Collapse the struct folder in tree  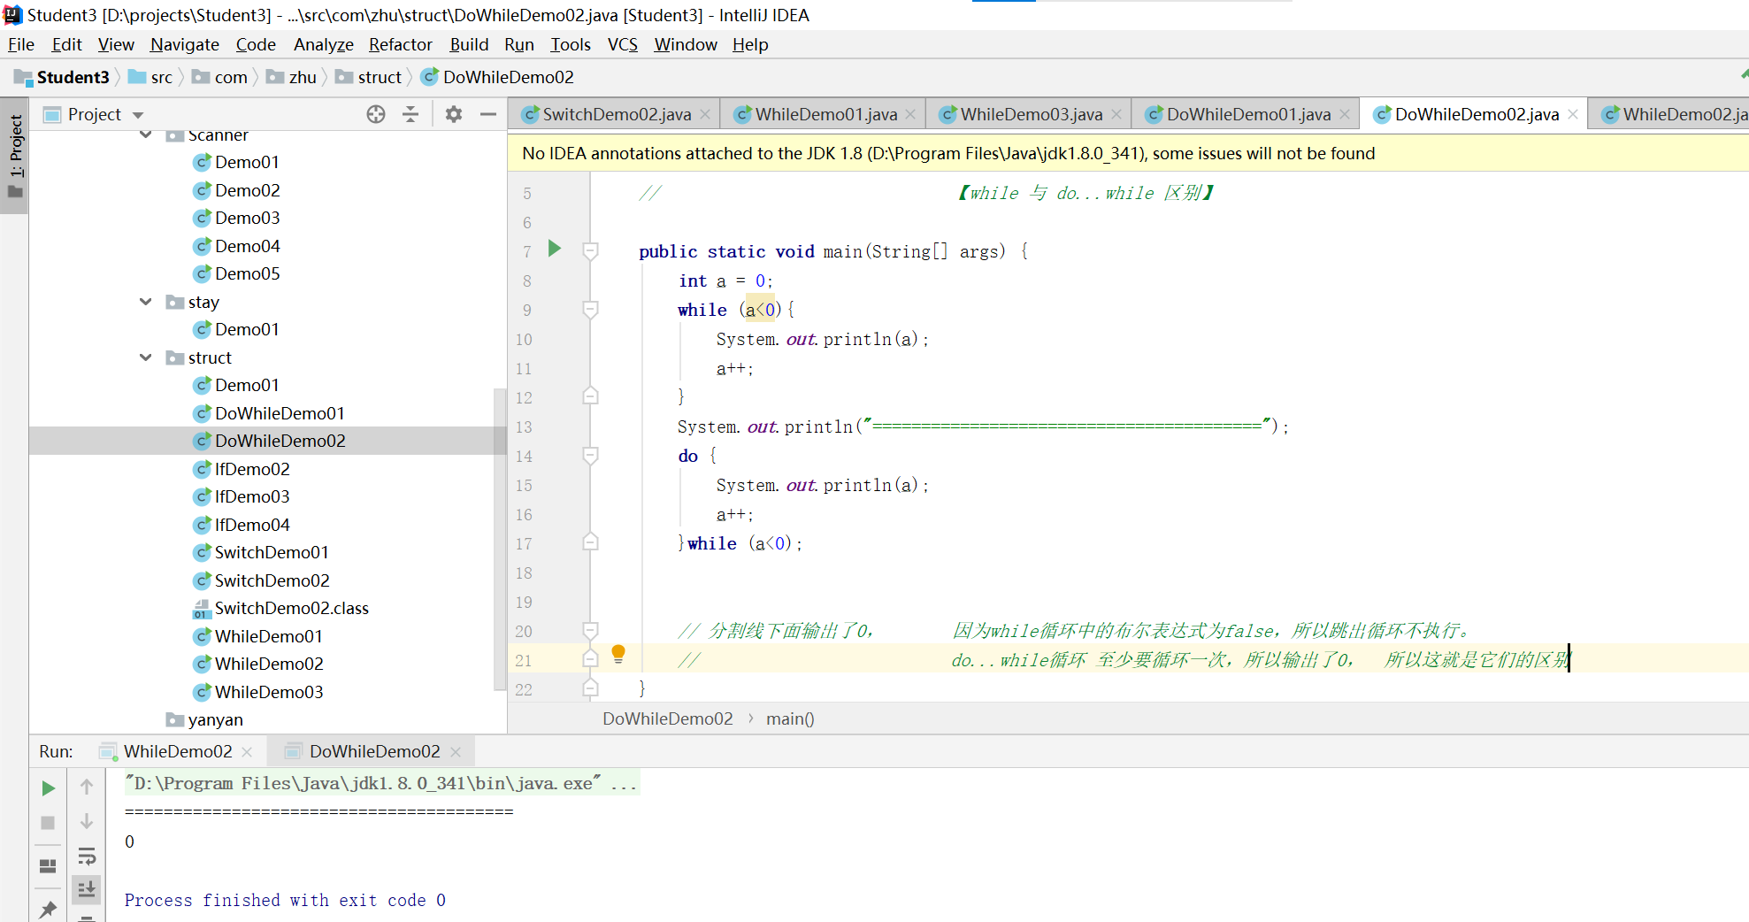146,357
